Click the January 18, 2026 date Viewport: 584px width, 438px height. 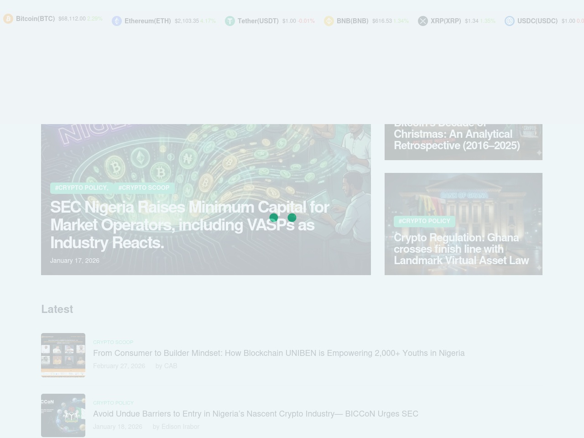tap(118, 427)
